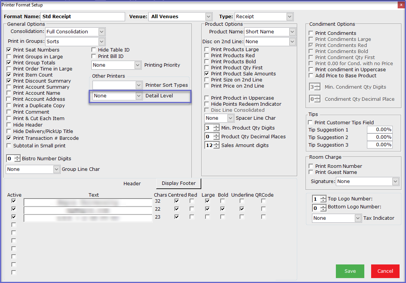Check Add Price to Base Product
Viewport: 406px width, 283px height.
tap(311, 75)
